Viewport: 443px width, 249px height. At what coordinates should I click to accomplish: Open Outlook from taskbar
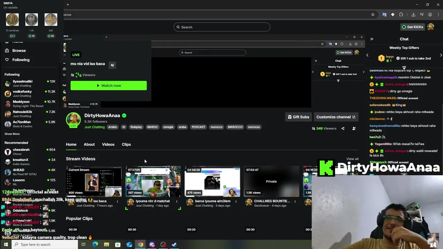pos(129,245)
